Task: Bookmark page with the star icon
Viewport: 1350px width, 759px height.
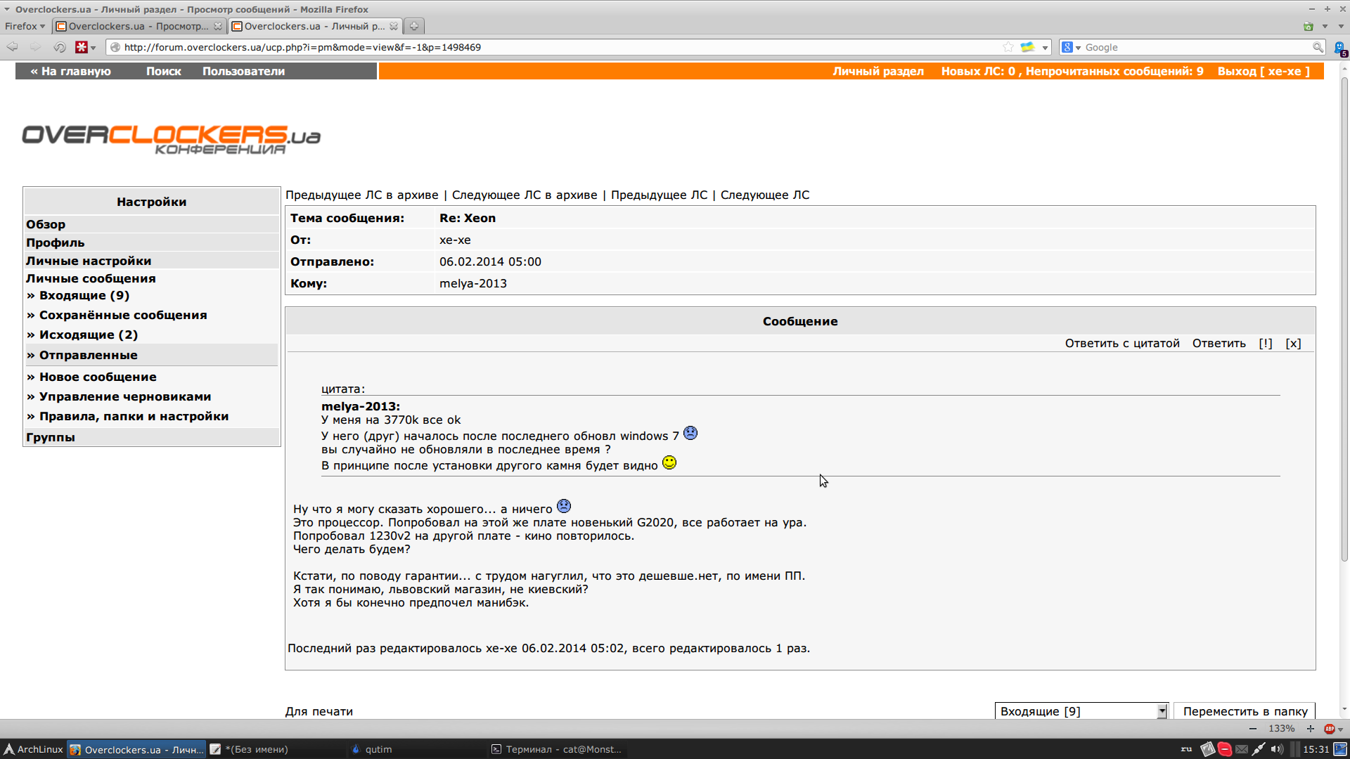Action: (1008, 47)
